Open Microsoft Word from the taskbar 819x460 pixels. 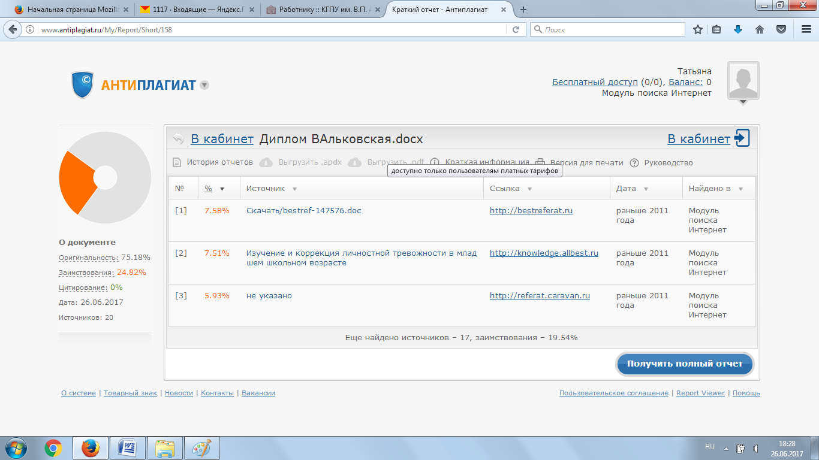point(128,448)
